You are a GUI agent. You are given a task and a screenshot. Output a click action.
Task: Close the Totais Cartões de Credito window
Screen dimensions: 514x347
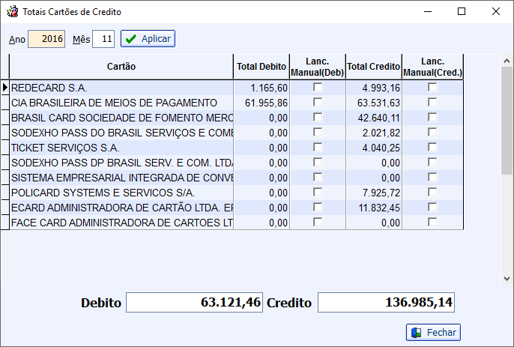pyautogui.click(x=496, y=11)
